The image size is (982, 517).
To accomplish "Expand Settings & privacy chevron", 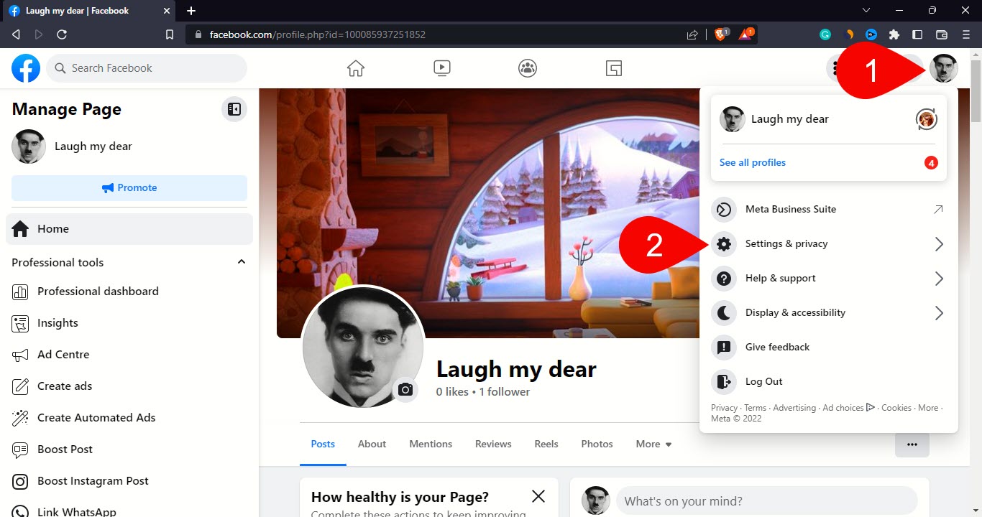I will click(x=939, y=243).
